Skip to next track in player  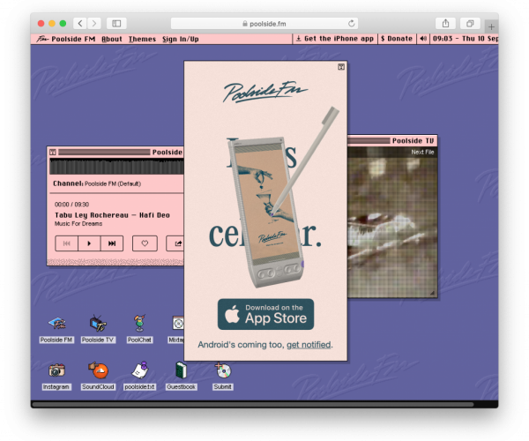tap(112, 243)
